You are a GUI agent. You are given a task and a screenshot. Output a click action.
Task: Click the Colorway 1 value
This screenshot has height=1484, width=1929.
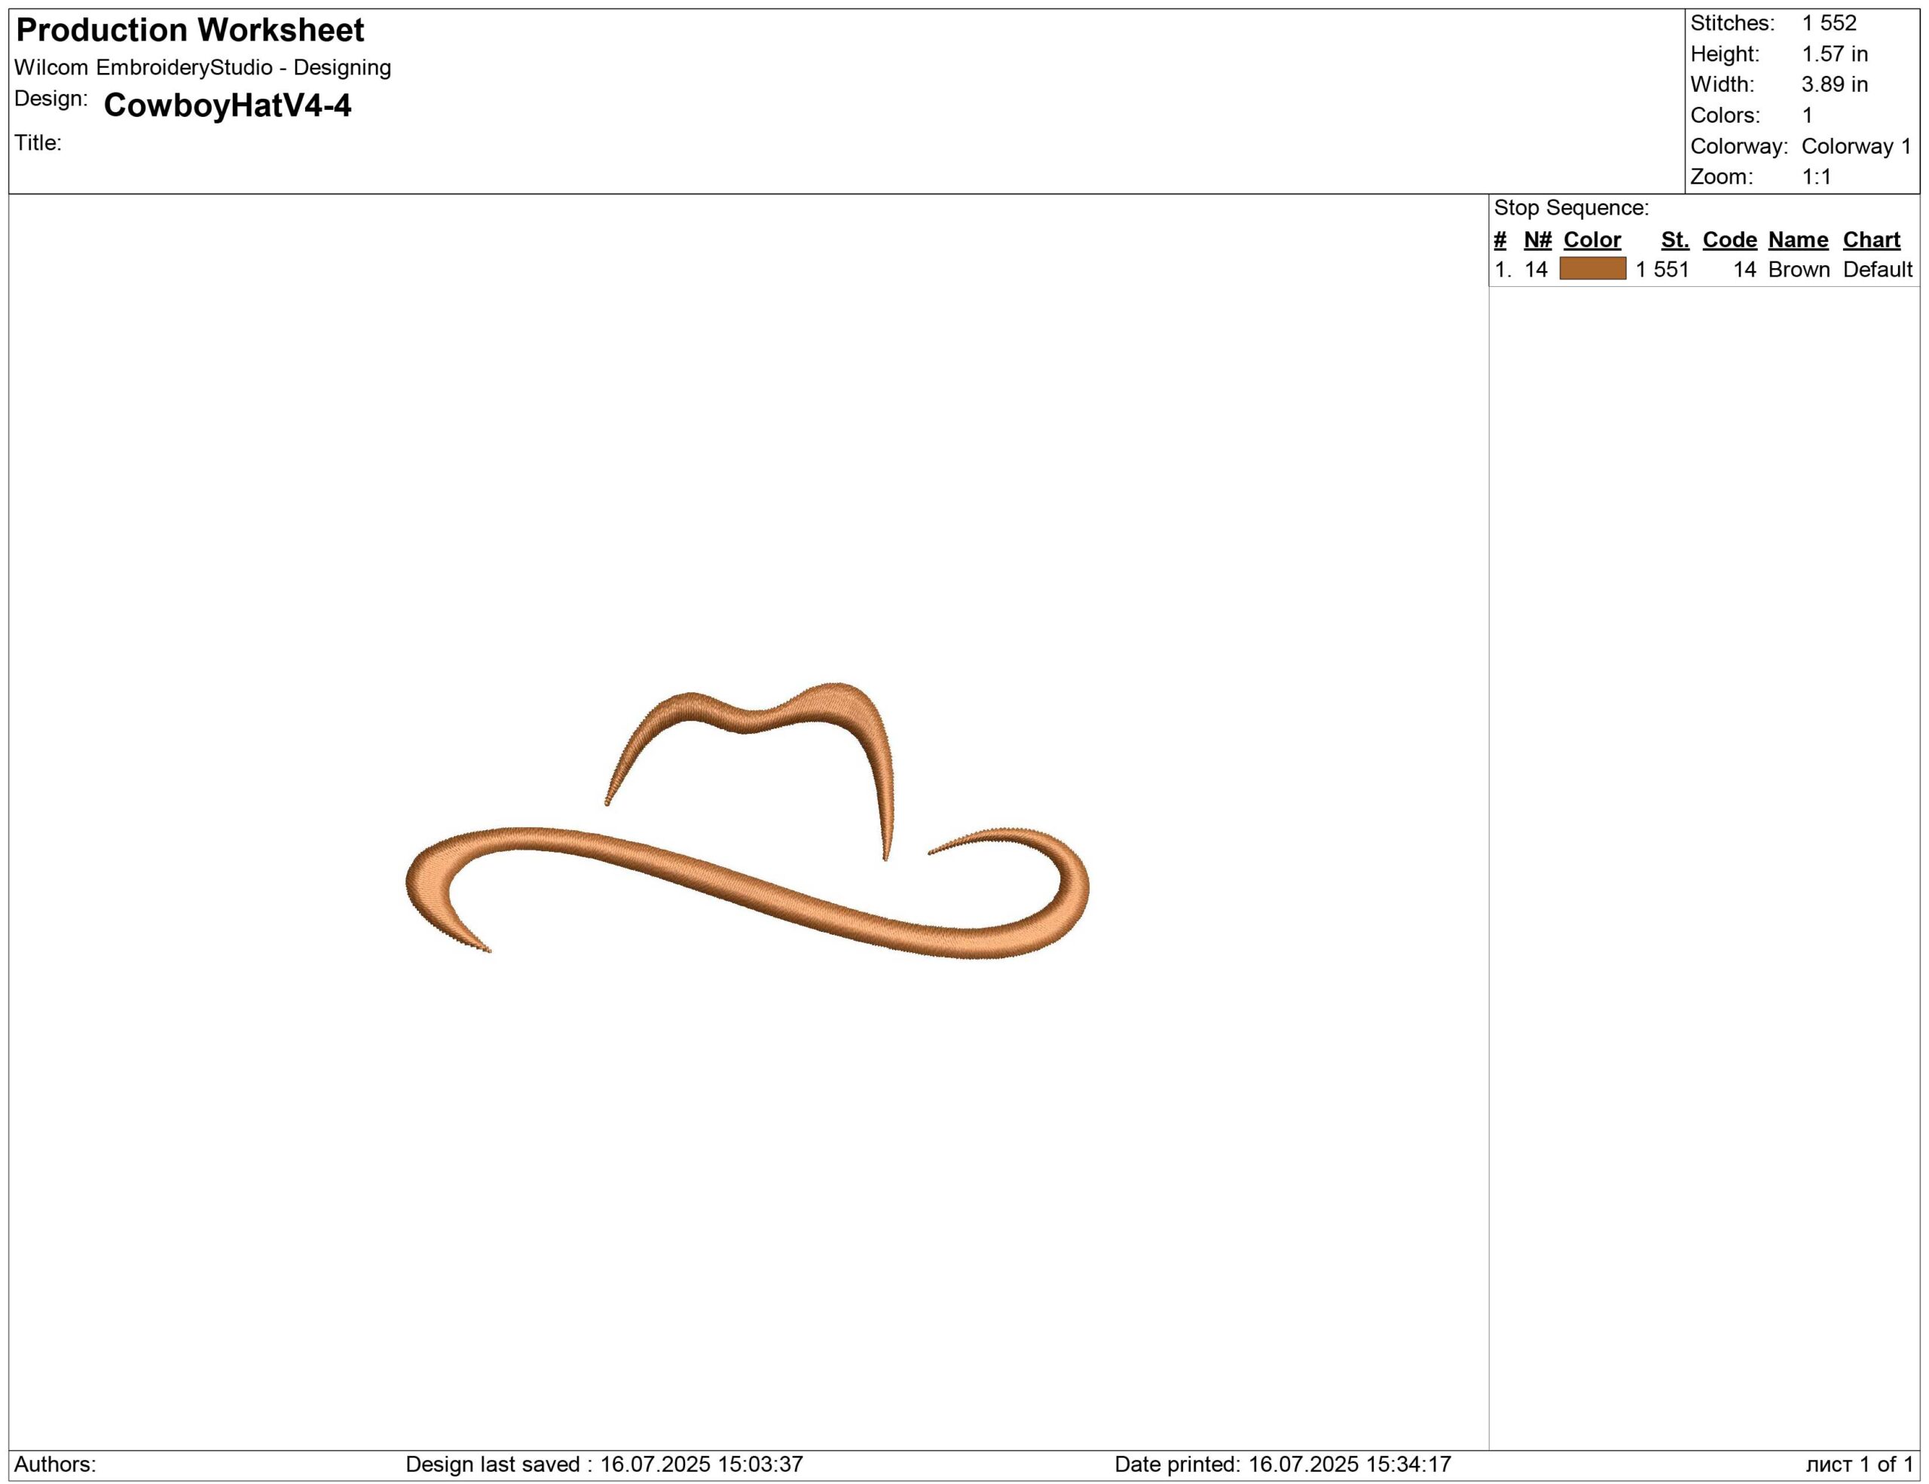[x=1856, y=147]
